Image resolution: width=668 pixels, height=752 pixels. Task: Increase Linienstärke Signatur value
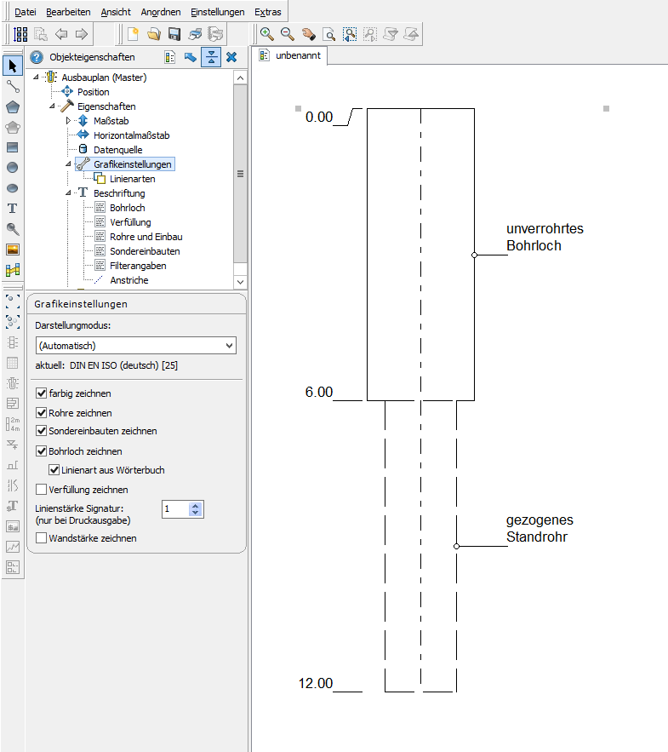pyautogui.click(x=195, y=506)
